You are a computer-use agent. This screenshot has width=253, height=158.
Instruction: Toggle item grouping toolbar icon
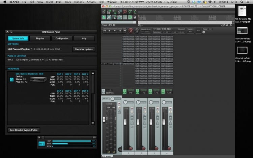click(109, 17)
